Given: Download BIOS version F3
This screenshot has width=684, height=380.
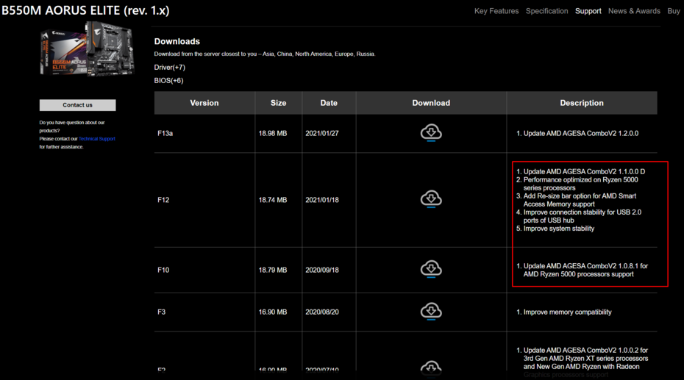Looking at the screenshot, I should click(x=431, y=312).
